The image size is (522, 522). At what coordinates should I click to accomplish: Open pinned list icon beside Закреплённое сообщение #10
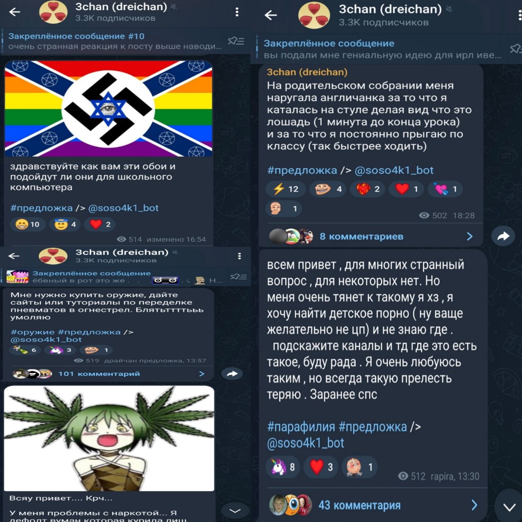point(236,41)
